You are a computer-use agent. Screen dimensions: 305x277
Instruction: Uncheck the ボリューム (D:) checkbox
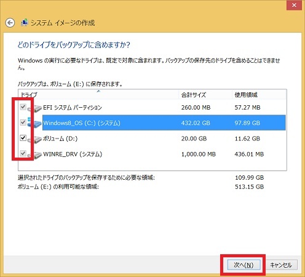pos(23,138)
